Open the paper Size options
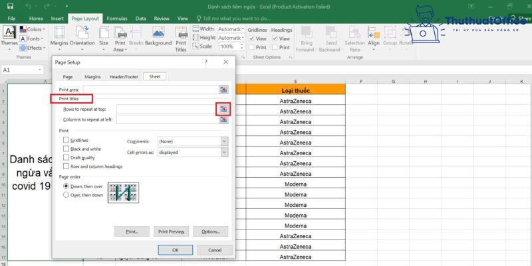Viewport: 532px width, 266px height. point(104,38)
